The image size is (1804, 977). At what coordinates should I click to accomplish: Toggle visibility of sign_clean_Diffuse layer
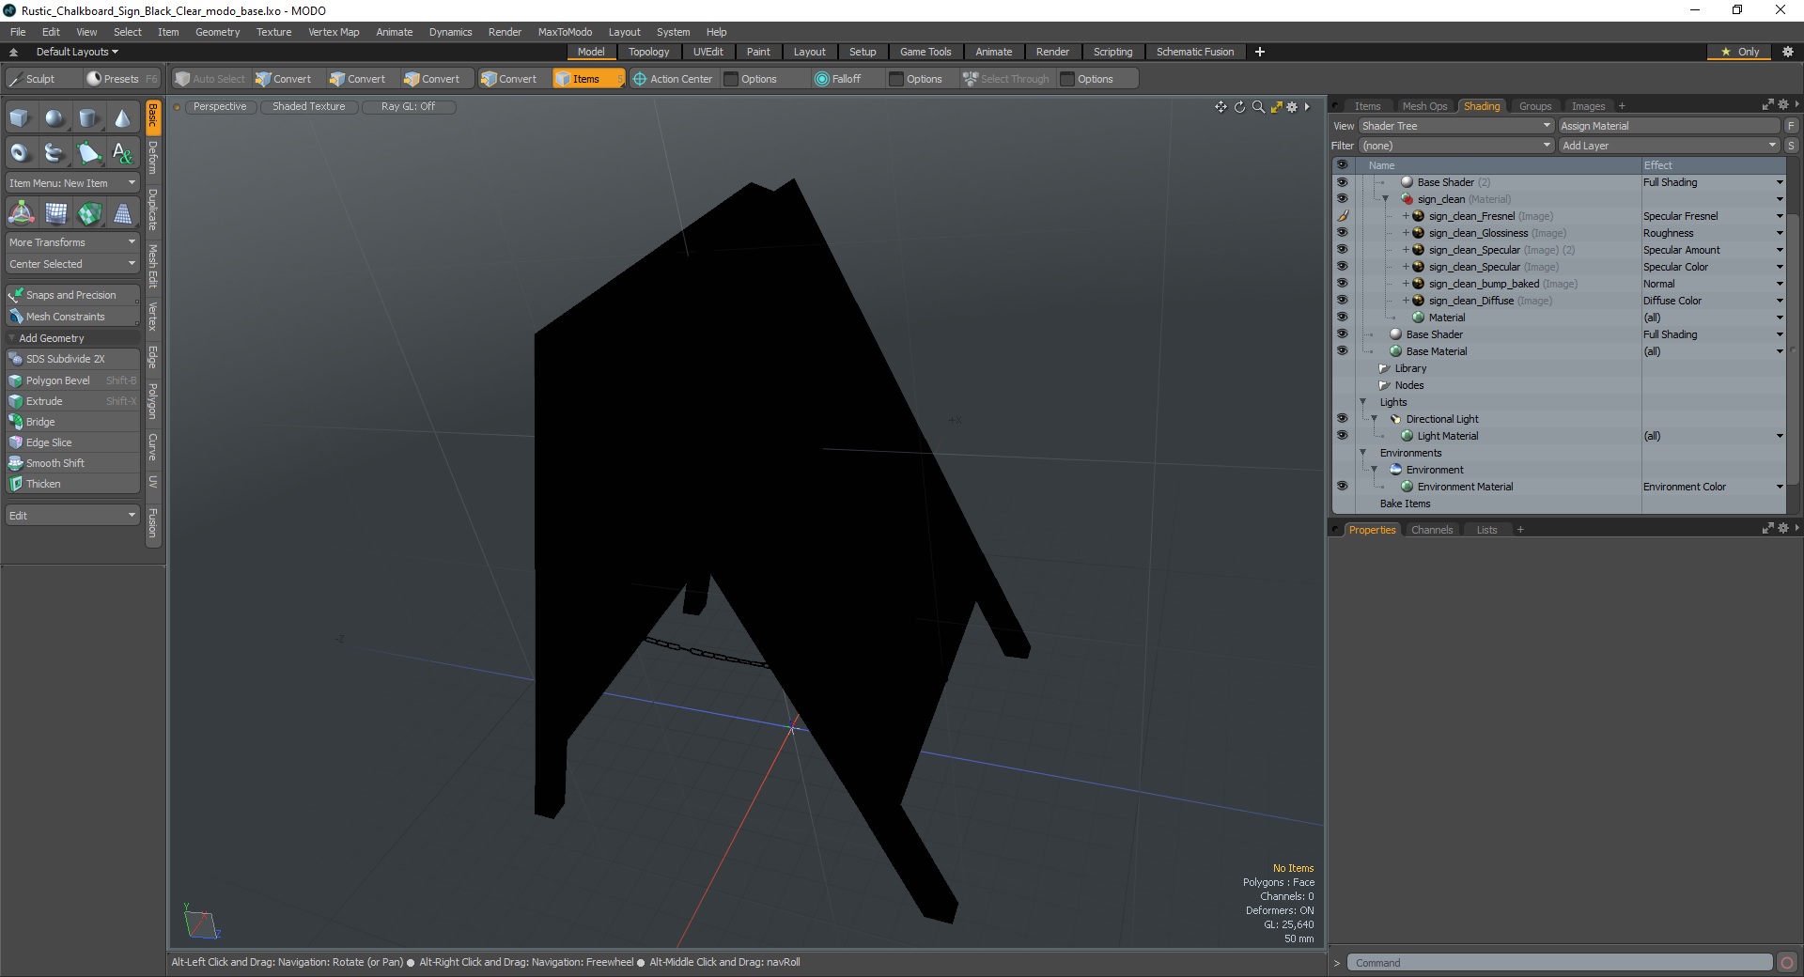(1342, 301)
